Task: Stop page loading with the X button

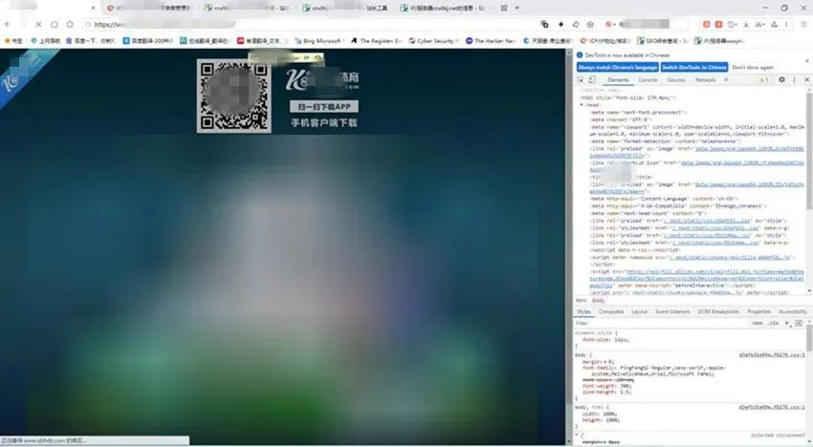Action: [37, 24]
